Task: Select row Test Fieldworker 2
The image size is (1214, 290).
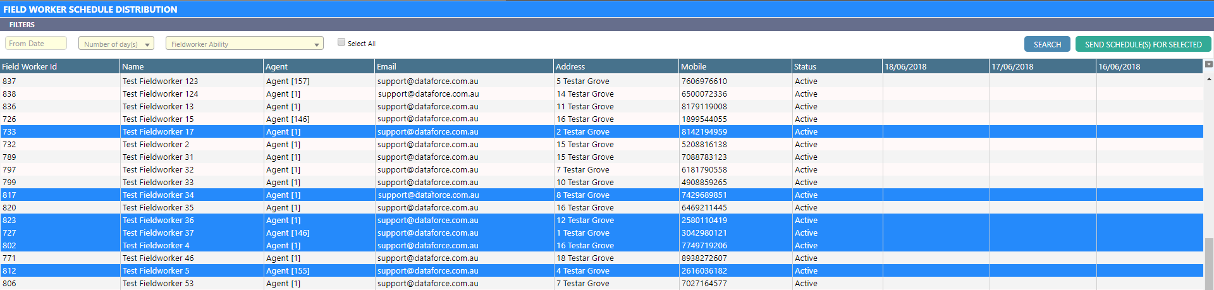Action: tap(601, 144)
